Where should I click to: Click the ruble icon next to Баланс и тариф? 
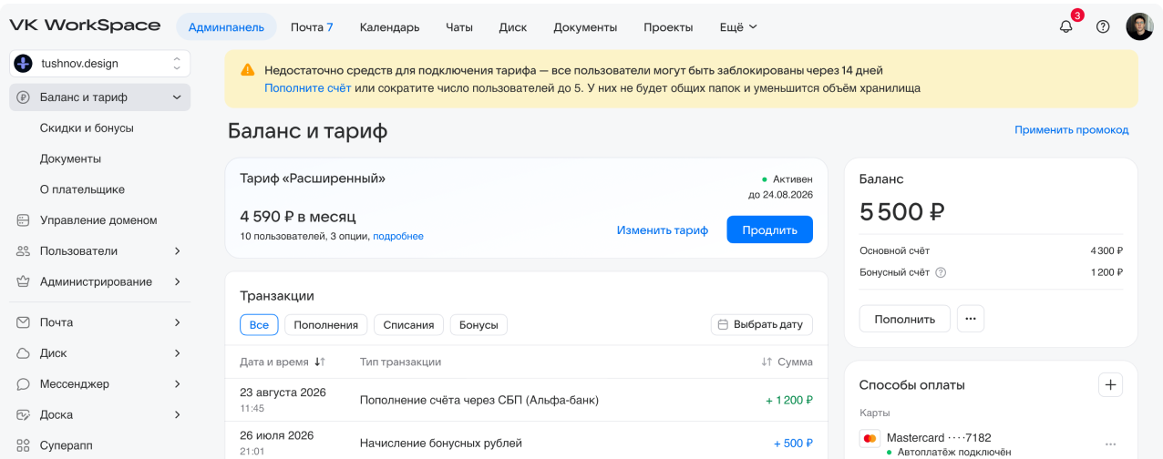pos(24,97)
